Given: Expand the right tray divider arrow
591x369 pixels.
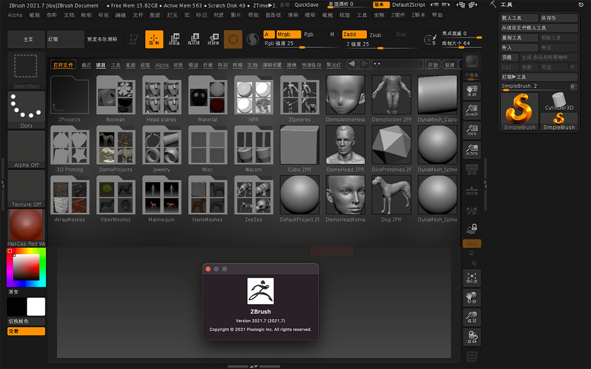Looking at the screenshot, I should pyautogui.click(x=485, y=184).
